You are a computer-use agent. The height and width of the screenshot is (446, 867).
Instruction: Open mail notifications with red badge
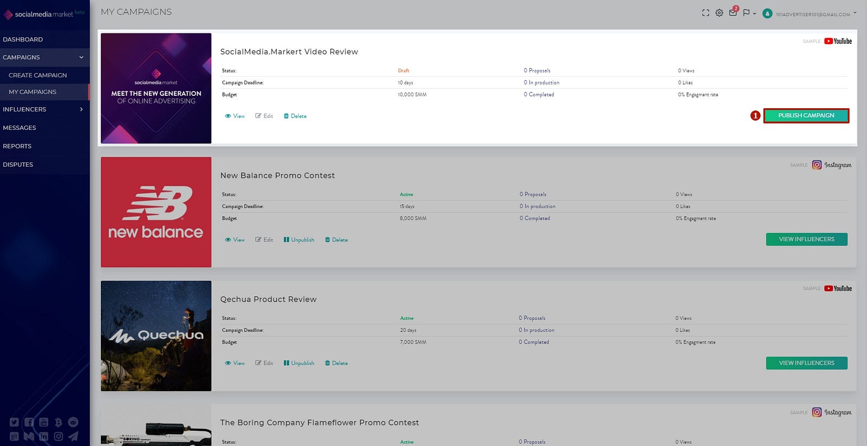(x=733, y=12)
